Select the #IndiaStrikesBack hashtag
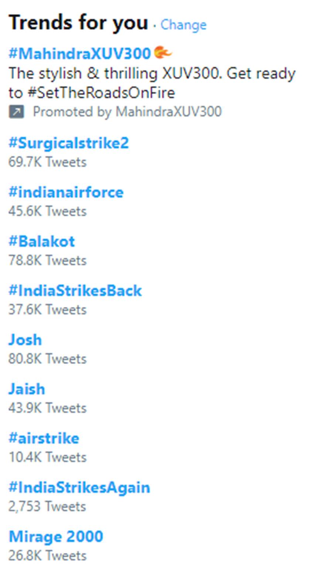This screenshot has width=314, height=571. click(x=75, y=291)
